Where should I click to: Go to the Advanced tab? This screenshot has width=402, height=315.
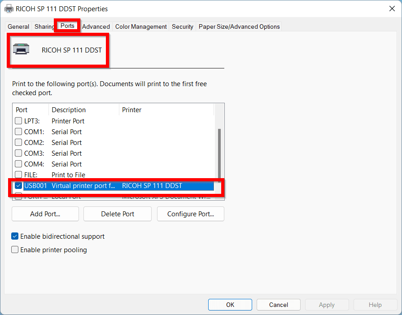(96, 26)
